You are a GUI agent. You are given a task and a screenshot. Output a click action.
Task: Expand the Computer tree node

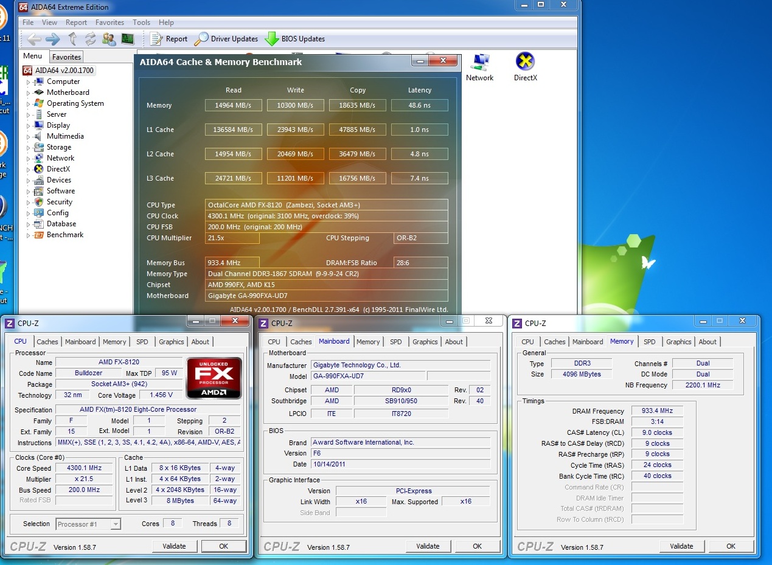pos(28,82)
